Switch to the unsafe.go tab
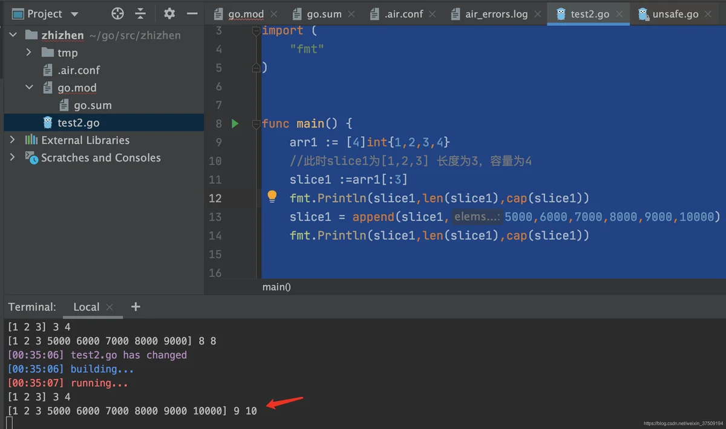 (675, 14)
